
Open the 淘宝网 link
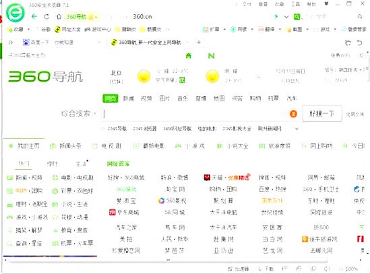point(175,189)
